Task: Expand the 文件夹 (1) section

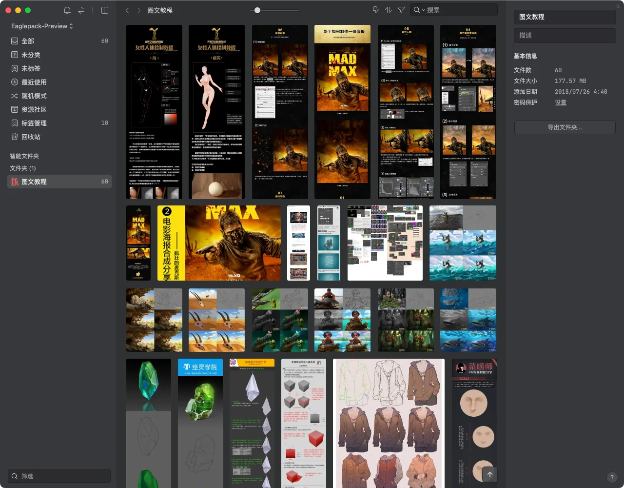Action: click(x=23, y=168)
